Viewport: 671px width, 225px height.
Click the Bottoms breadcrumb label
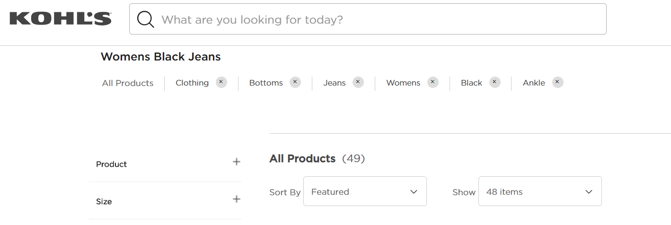point(266,83)
